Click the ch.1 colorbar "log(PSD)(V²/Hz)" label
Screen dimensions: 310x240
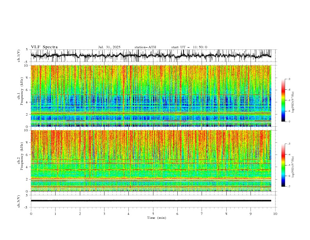pyautogui.click(x=293, y=102)
